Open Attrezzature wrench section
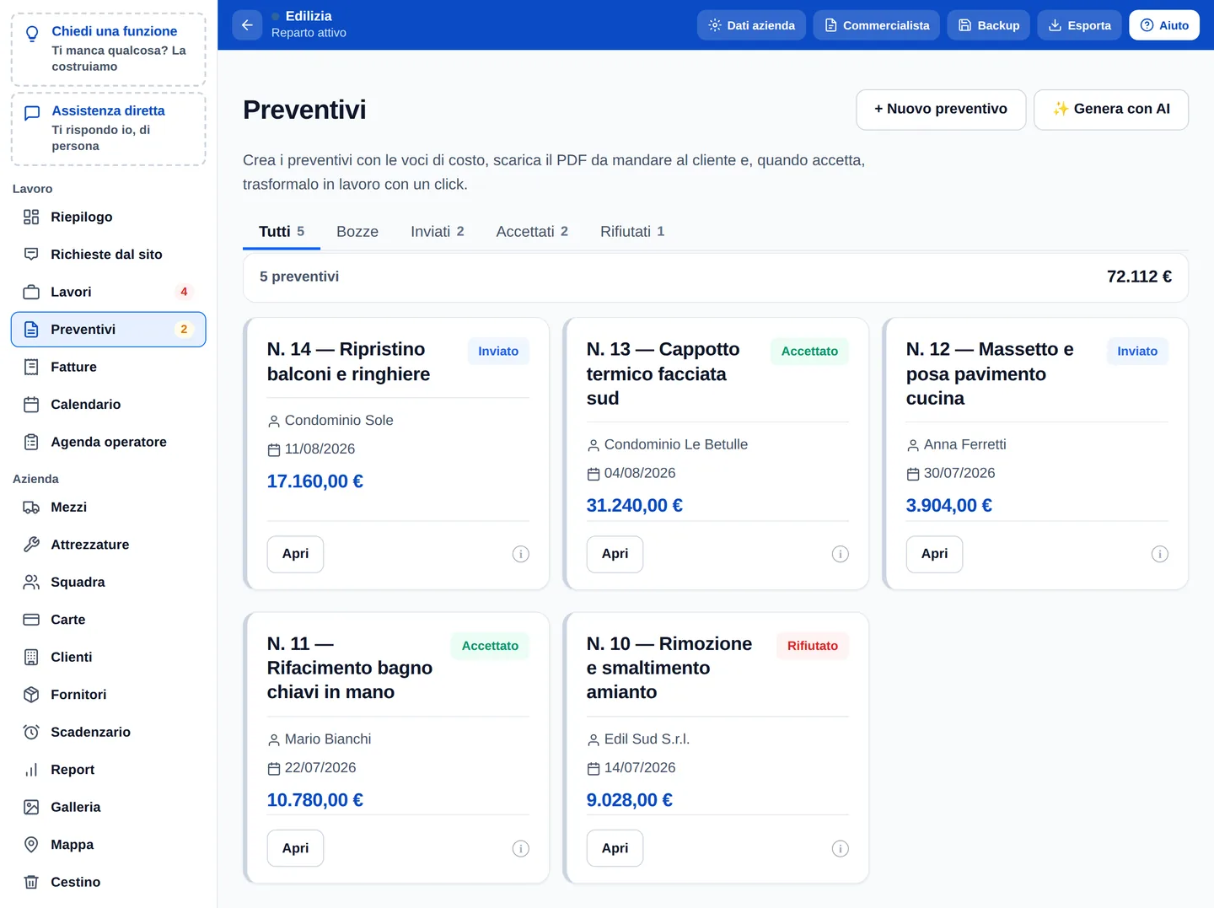1214x908 pixels. [108, 545]
